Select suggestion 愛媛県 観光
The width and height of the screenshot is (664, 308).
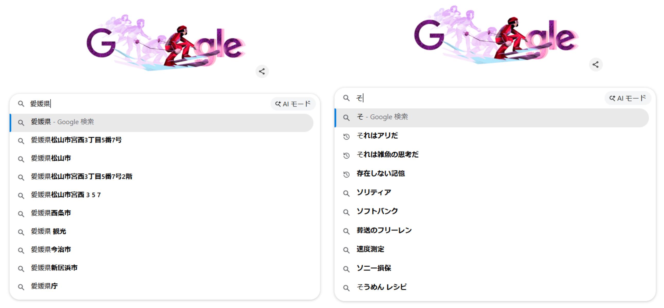pyautogui.click(x=48, y=232)
